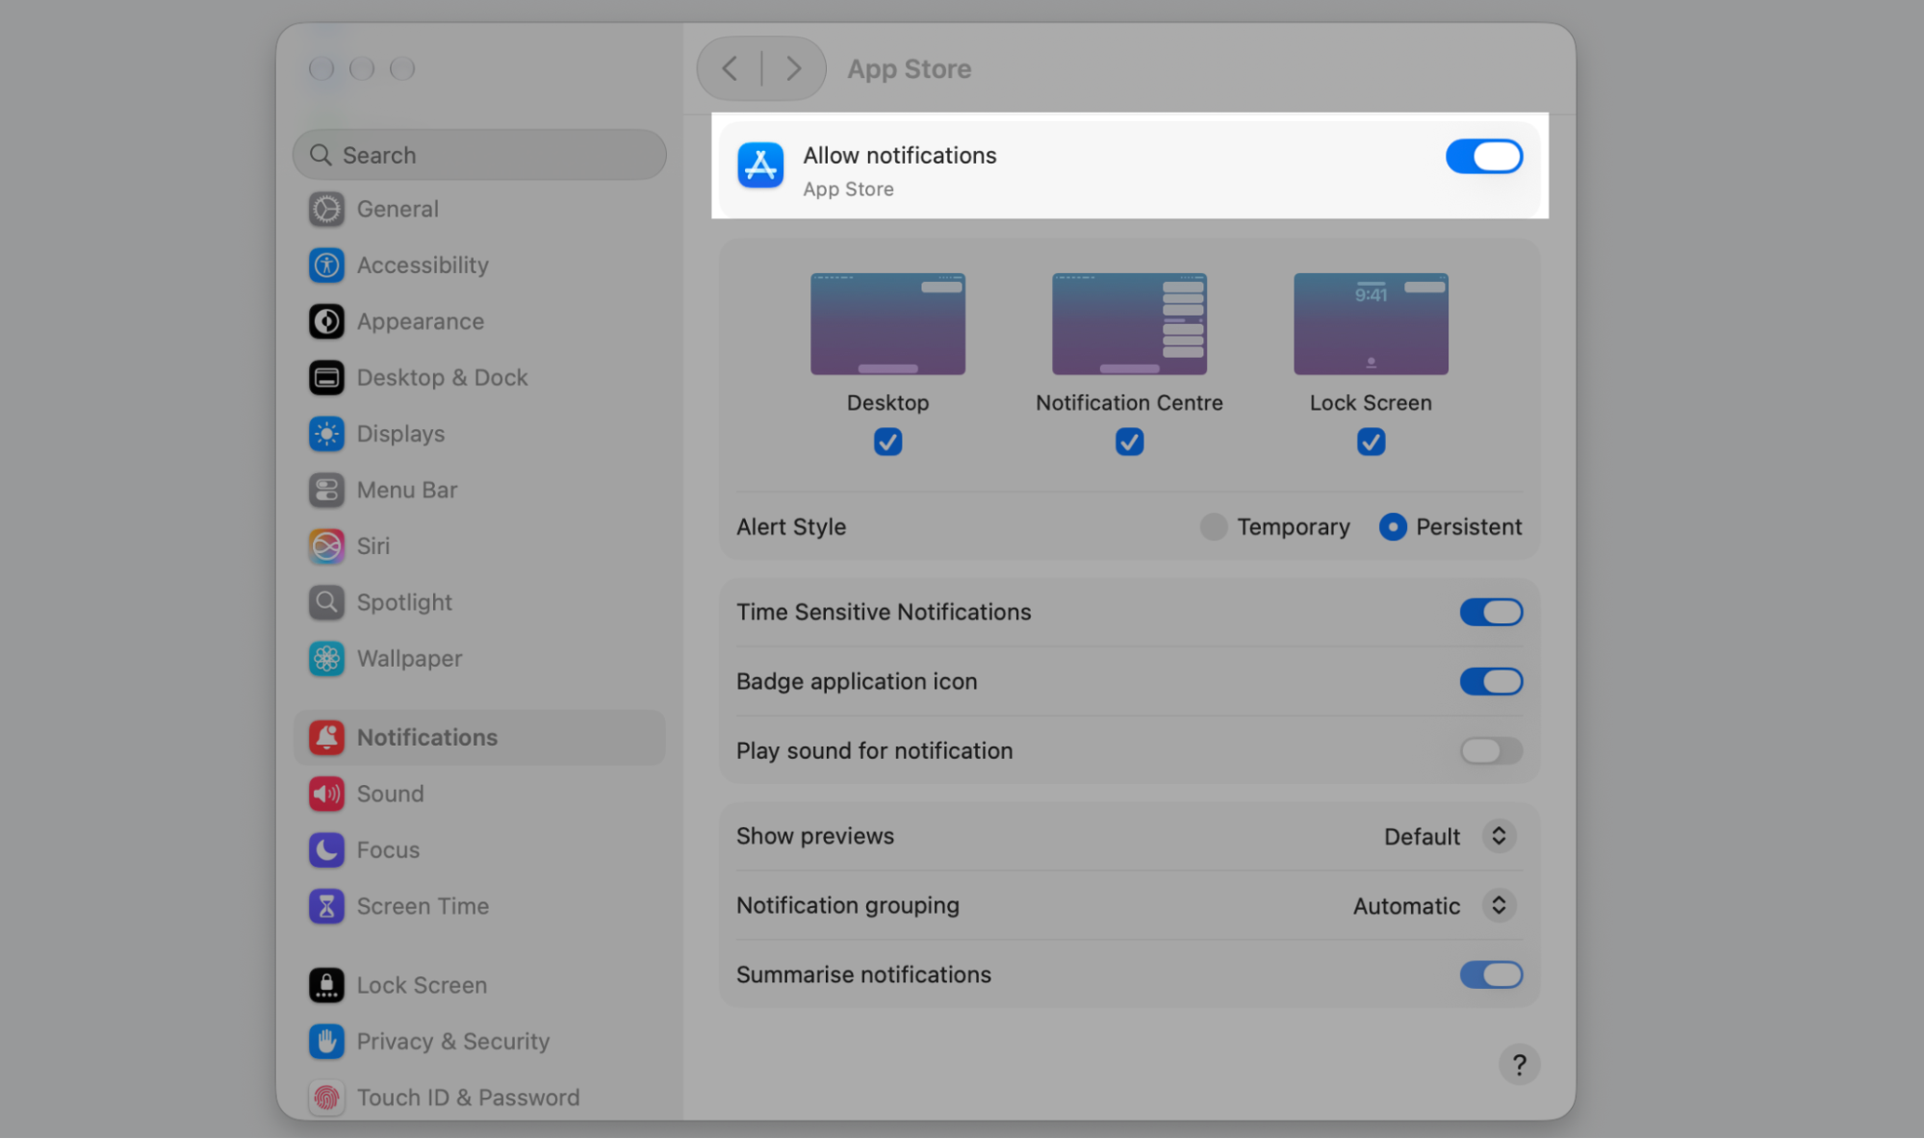This screenshot has width=1924, height=1139.
Task: Click the Desktop preview thumbnail
Action: coord(887,324)
